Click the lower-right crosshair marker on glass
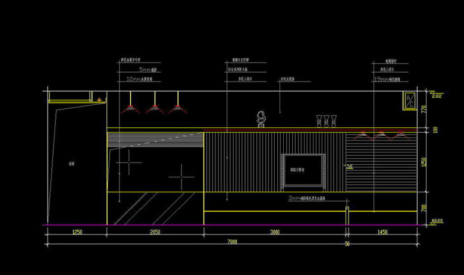464x275 pixels. tap(181, 177)
